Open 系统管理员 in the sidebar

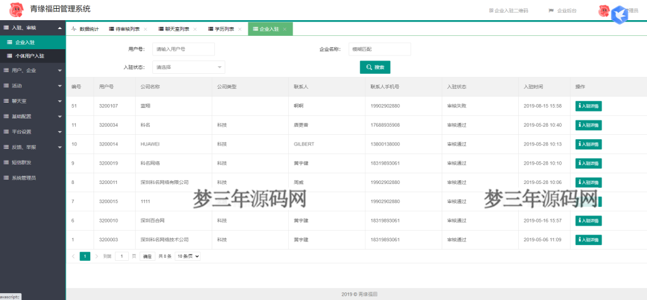pyautogui.click(x=33, y=178)
